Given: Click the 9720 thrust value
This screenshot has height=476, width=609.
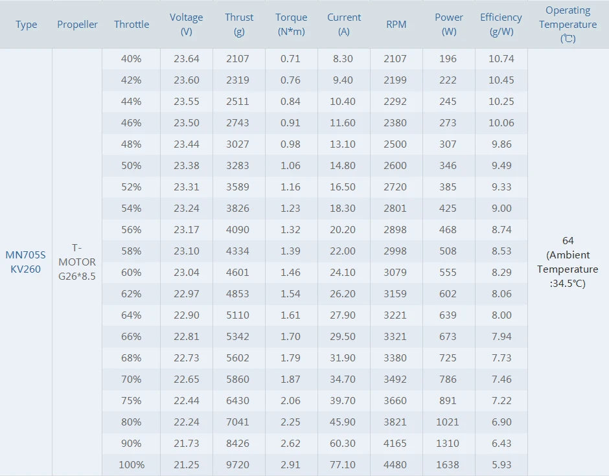Looking at the screenshot, I should 237,464.
